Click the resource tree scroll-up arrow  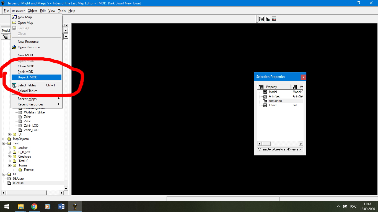(x=66, y=36)
